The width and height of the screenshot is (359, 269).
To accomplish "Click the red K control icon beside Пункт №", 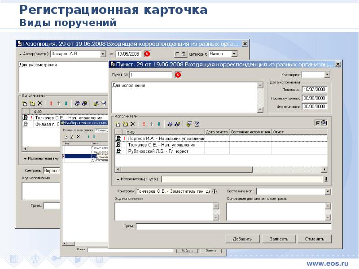I will 178,75.
